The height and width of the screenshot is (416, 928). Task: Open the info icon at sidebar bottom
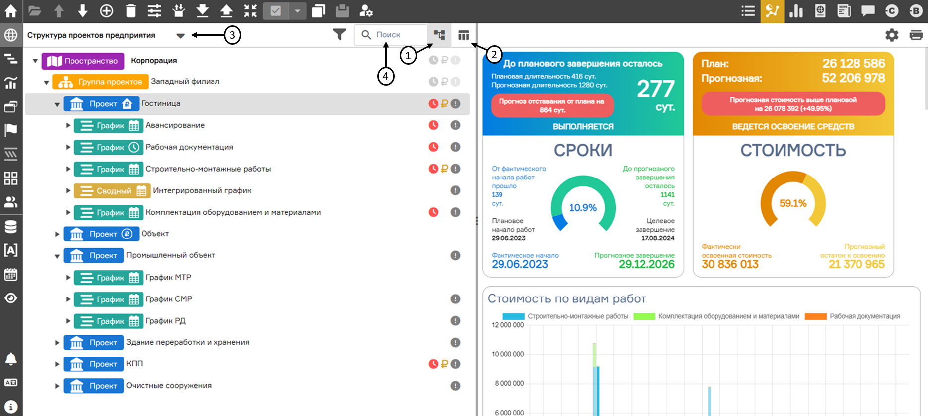10,407
